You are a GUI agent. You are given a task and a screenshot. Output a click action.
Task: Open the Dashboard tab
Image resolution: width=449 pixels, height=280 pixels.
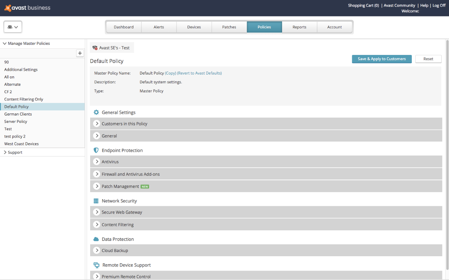coord(124,27)
